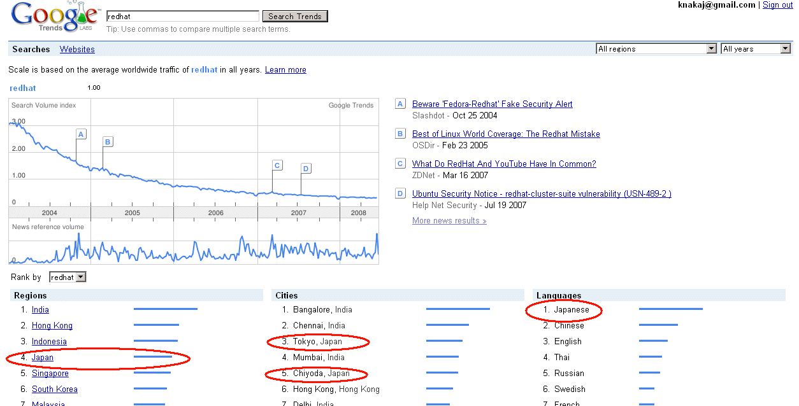Click the B icon beside Linux World headline
Image resolution: width=799 pixels, height=406 pixels.
(400, 134)
